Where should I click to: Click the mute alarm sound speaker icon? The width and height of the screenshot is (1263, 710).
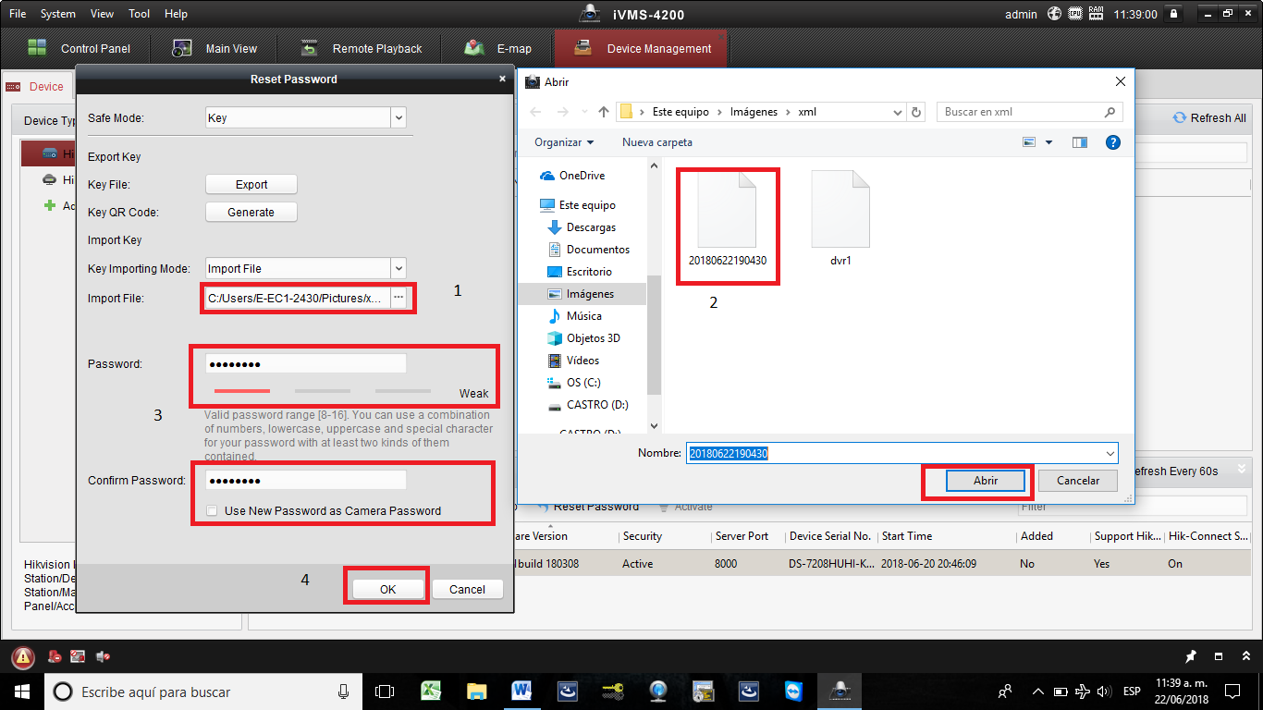pyautogui.click(x=103, y=657)
